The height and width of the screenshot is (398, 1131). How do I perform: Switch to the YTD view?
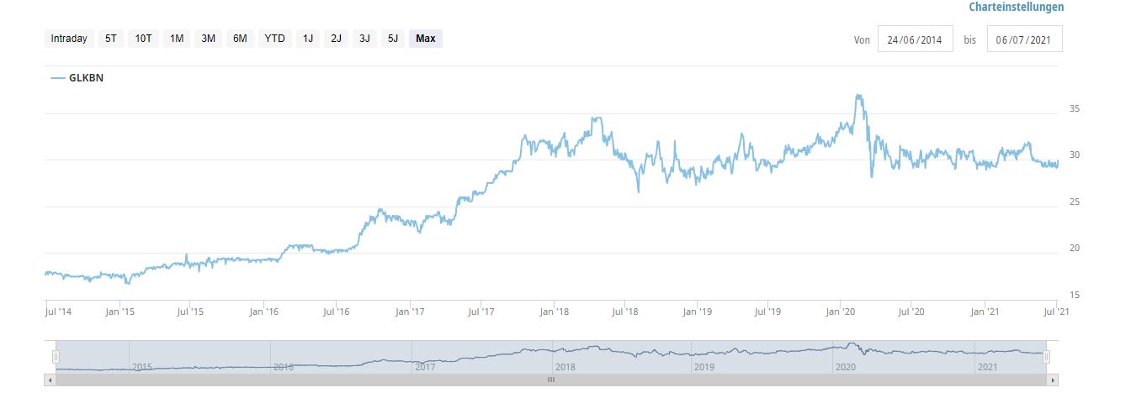click(x=274, y=39)
